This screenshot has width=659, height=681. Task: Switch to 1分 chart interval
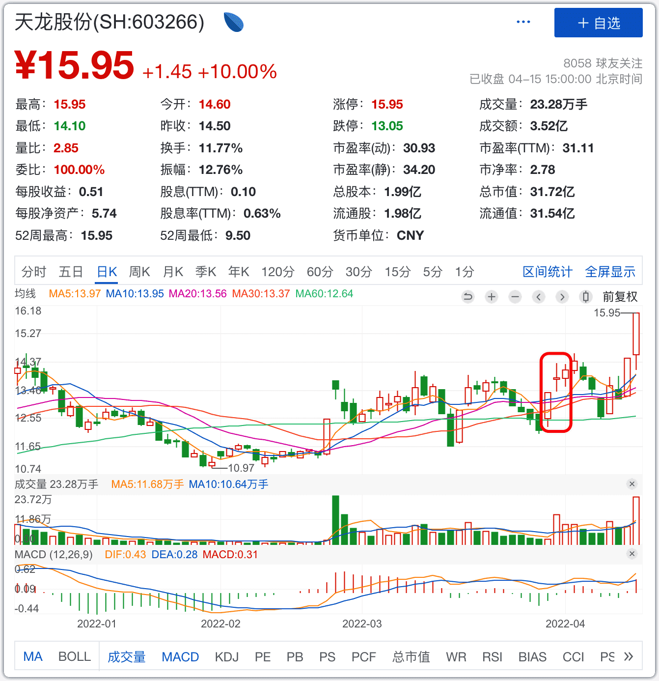(x=465, y=272)
